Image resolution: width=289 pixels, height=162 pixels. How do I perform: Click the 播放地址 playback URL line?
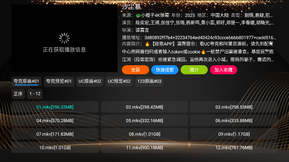pyautogui.click(x=199, y=38)
